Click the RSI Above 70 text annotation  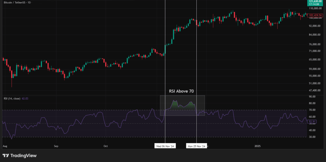(181, 91)
